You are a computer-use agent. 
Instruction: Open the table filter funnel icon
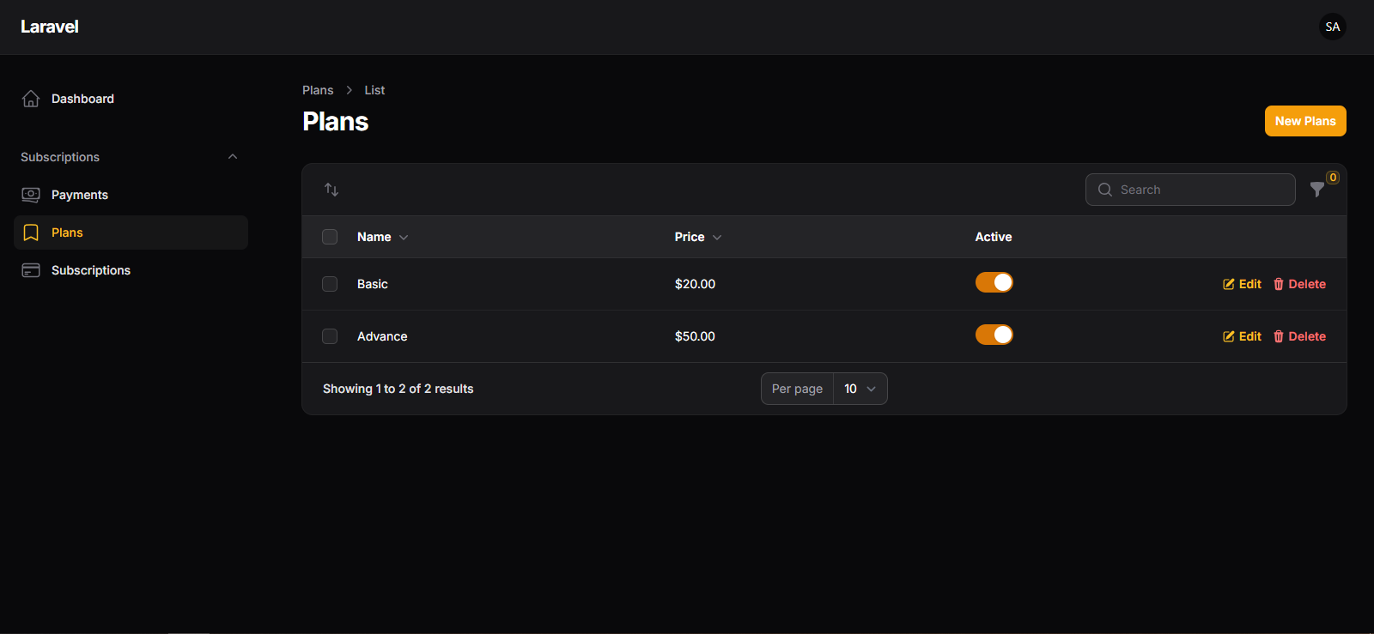pos(1317,190)
